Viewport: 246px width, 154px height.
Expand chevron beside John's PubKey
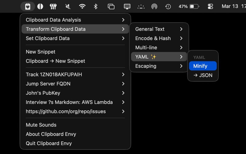point(123,93)
